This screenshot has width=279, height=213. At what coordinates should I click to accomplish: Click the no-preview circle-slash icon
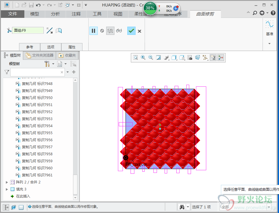pos(102,31)
